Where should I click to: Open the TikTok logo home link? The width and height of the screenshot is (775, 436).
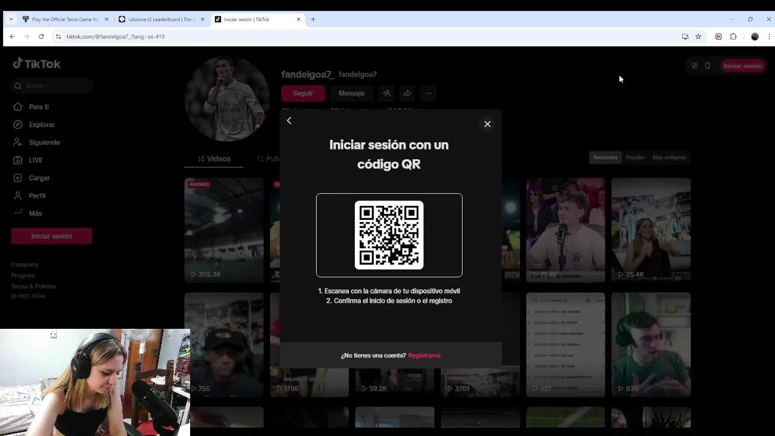point(37,64)
